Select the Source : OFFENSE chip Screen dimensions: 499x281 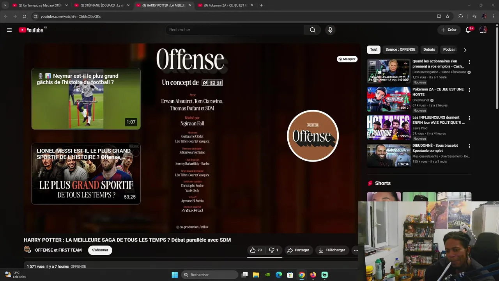(x=400, y=50)
